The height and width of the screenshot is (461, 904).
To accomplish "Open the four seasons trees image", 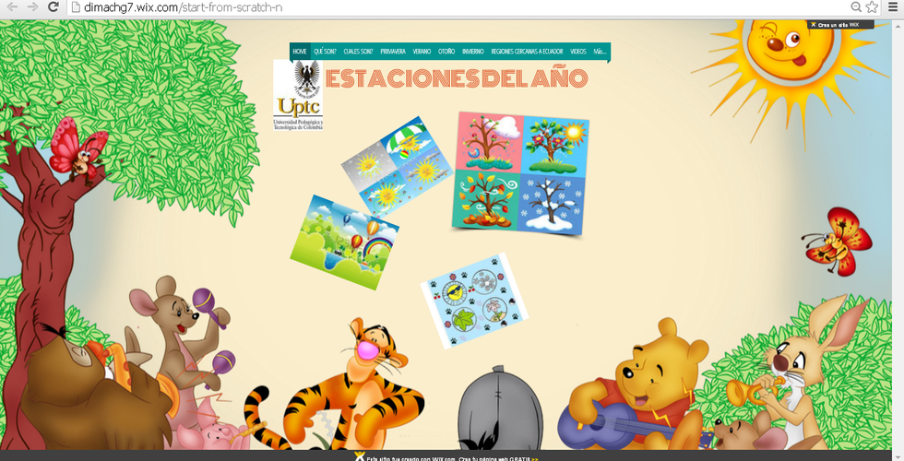I will click(x=520, y=173).
